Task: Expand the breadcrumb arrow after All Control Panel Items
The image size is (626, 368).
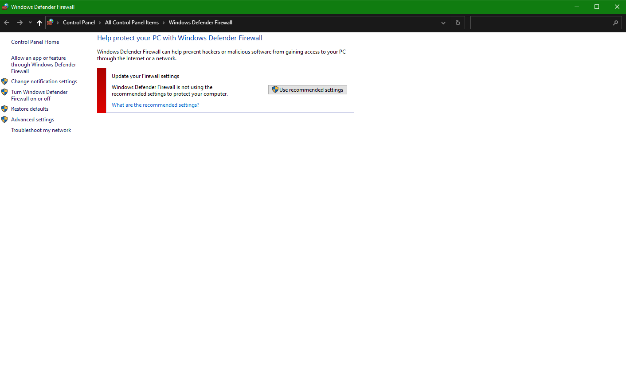Action: 163,23
